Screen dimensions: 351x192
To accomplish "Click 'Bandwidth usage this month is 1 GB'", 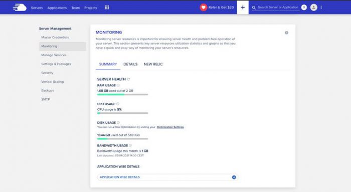I will click(123, 151).
